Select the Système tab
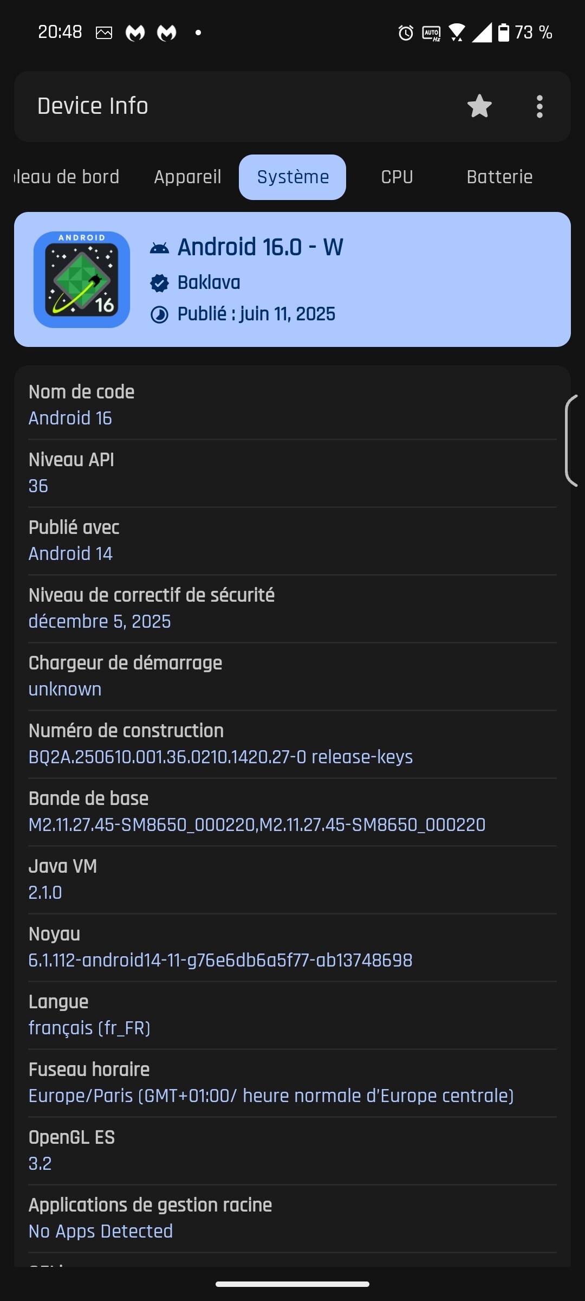Image resolution: width=585 pixels, height=1301 pixels. click(292, 177)
